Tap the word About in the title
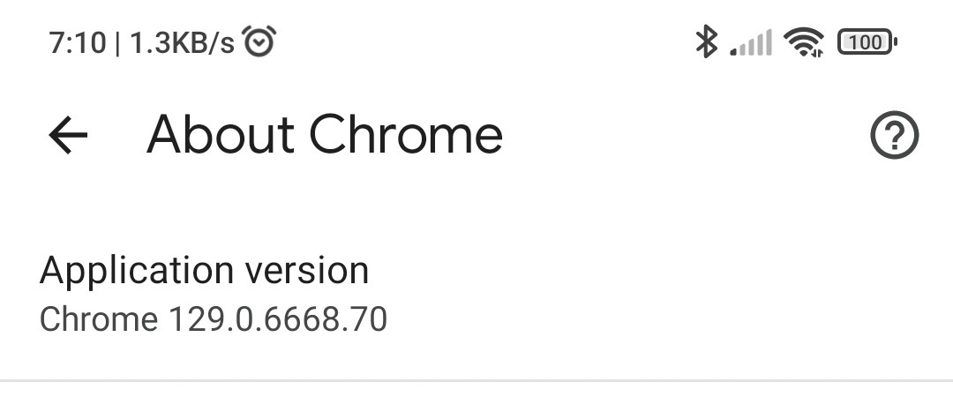 tap(220, 135)
